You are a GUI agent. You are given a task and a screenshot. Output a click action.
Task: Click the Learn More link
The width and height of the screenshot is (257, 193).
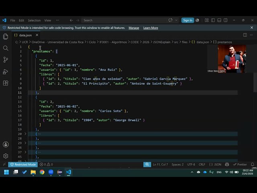151,28
